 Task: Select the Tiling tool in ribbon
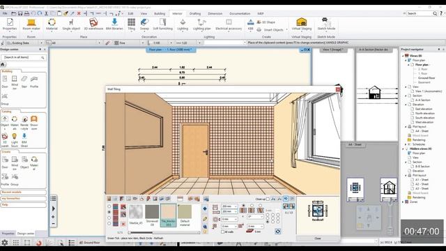pos(132,24)
